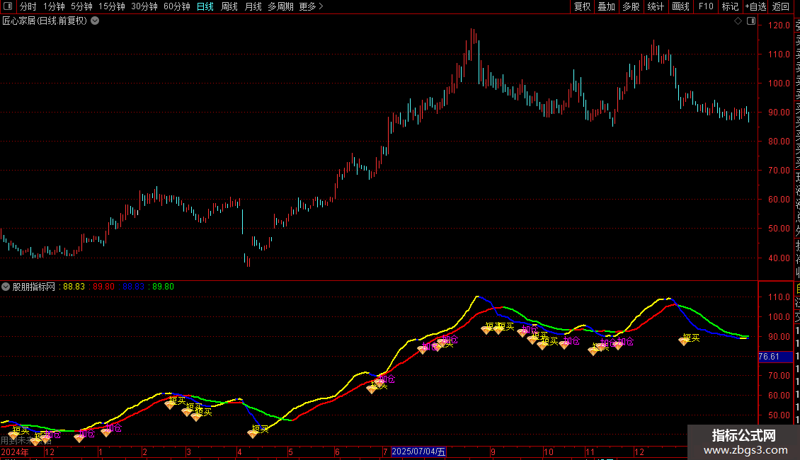Click the 复权 adjustment button
The width and height of the screenshot is (800, 460).
582,6
